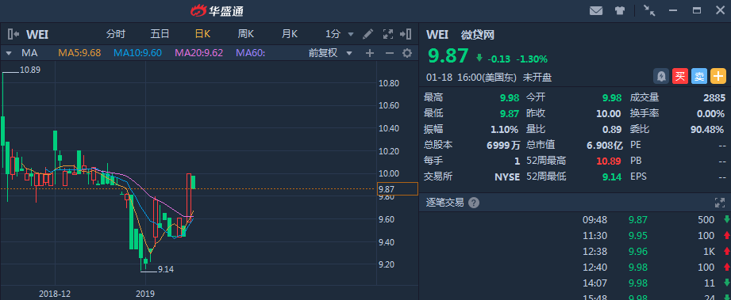The height and width of the screenshot is (300, 731).
Task: Open the 前复权 adjustment dropdown
Action: 330,53
